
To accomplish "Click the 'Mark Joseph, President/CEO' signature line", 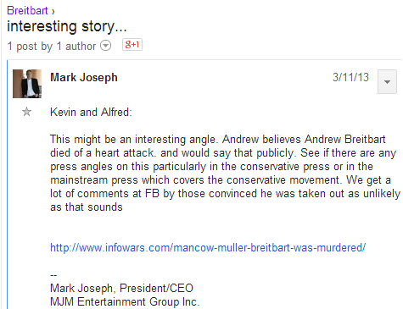I will click(x=121, y=288).
